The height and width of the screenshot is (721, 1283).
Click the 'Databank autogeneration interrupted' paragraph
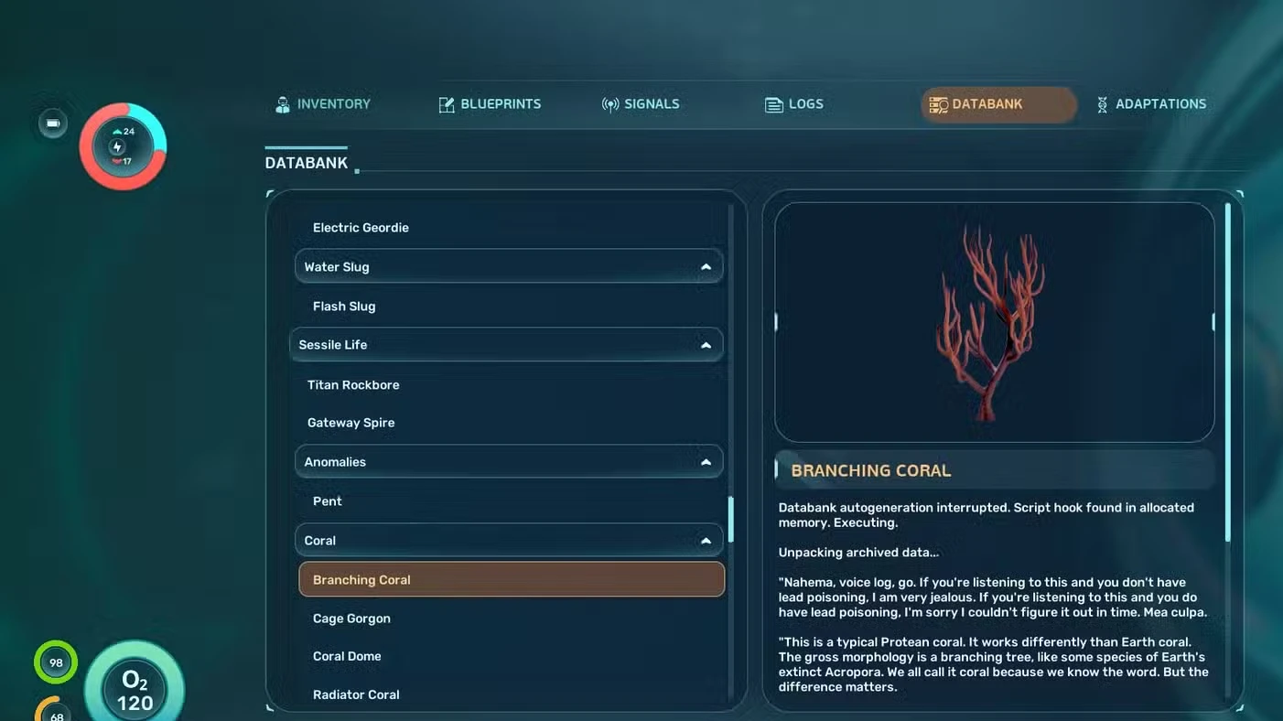987,515
